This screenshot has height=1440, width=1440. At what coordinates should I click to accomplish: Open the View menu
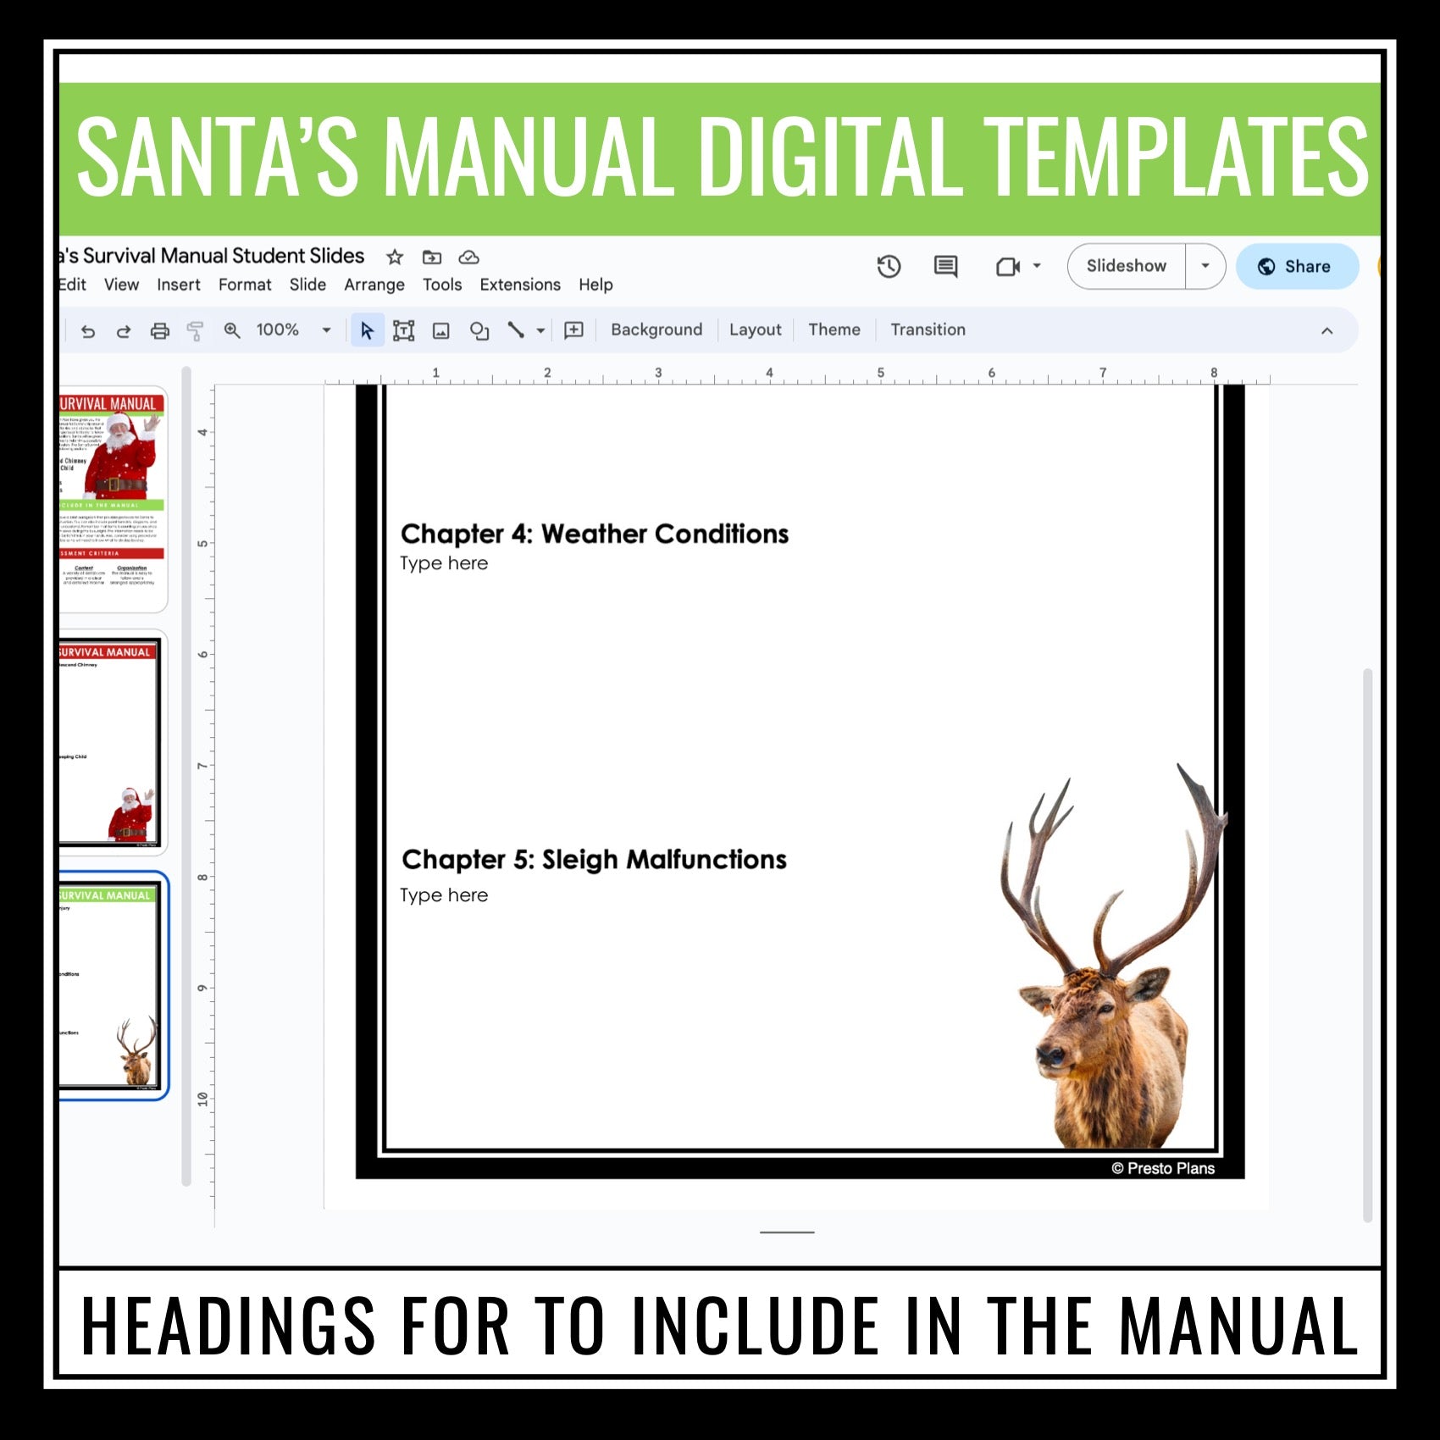[121, 285]
